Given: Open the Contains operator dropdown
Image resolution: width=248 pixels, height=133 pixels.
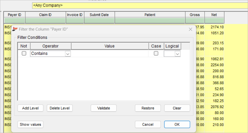Looking at the screenshot, I should [68, 54].
